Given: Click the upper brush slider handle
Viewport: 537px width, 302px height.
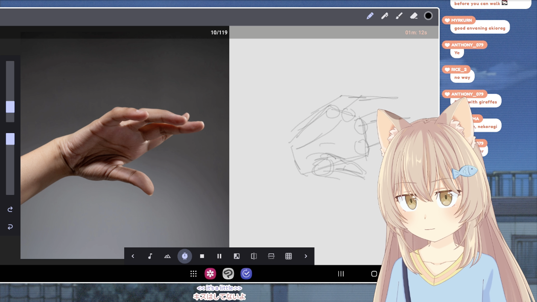Looking at the screenshot, I should tap(10, 107).
